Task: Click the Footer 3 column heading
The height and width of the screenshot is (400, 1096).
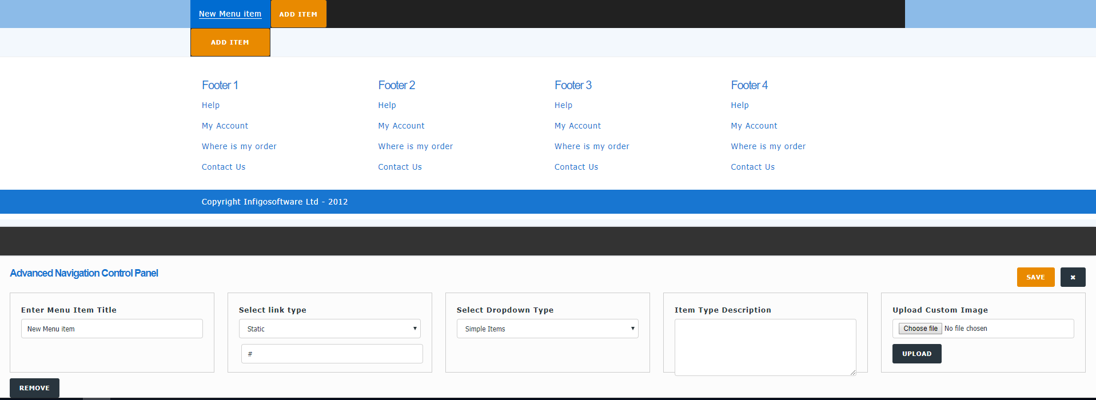Action: [x=572, y=85]
